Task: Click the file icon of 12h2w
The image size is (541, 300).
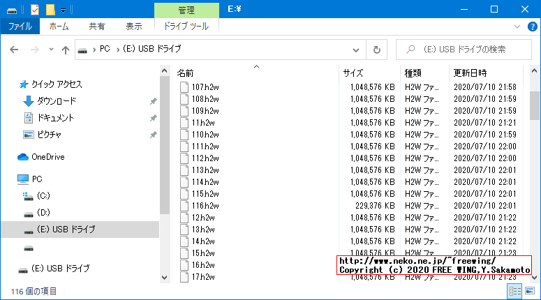Action: click(x=184, y=218)
